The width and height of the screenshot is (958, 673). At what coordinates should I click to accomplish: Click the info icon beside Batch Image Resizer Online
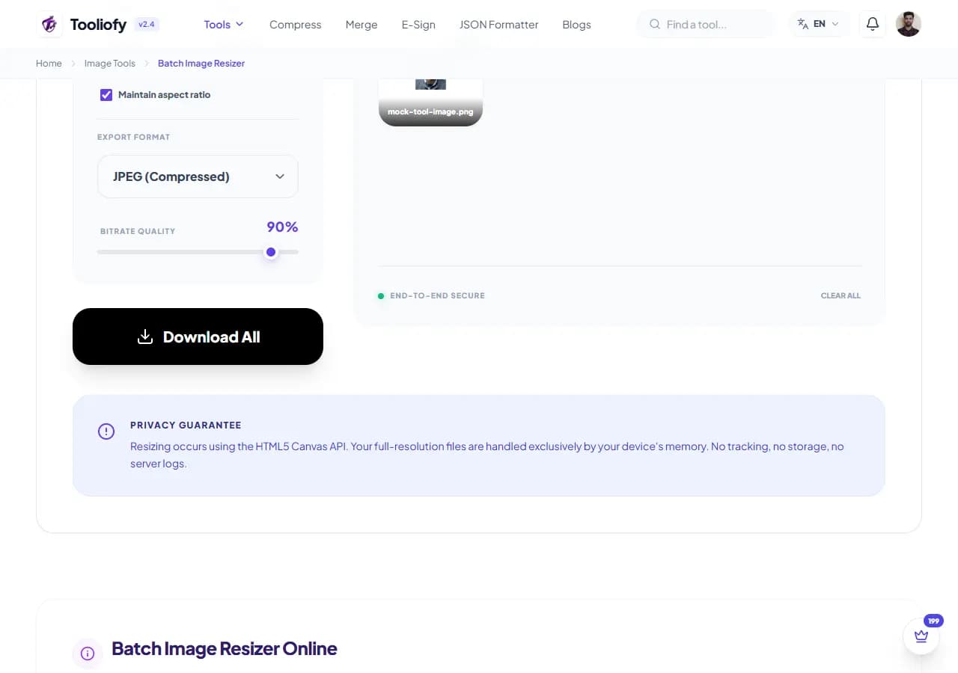pyautogui.click(x=88, y=654)
